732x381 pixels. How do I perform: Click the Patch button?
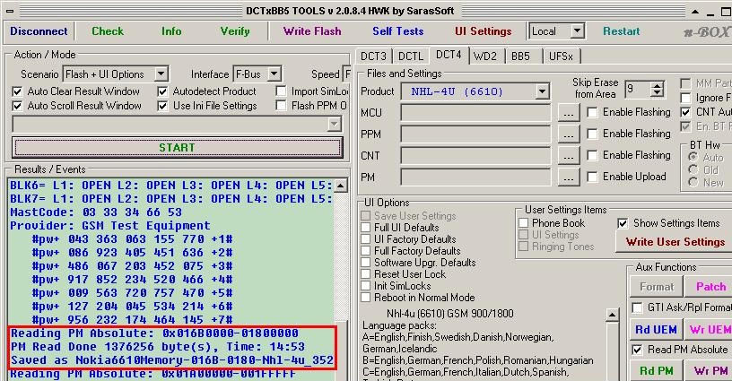[710, 287]
